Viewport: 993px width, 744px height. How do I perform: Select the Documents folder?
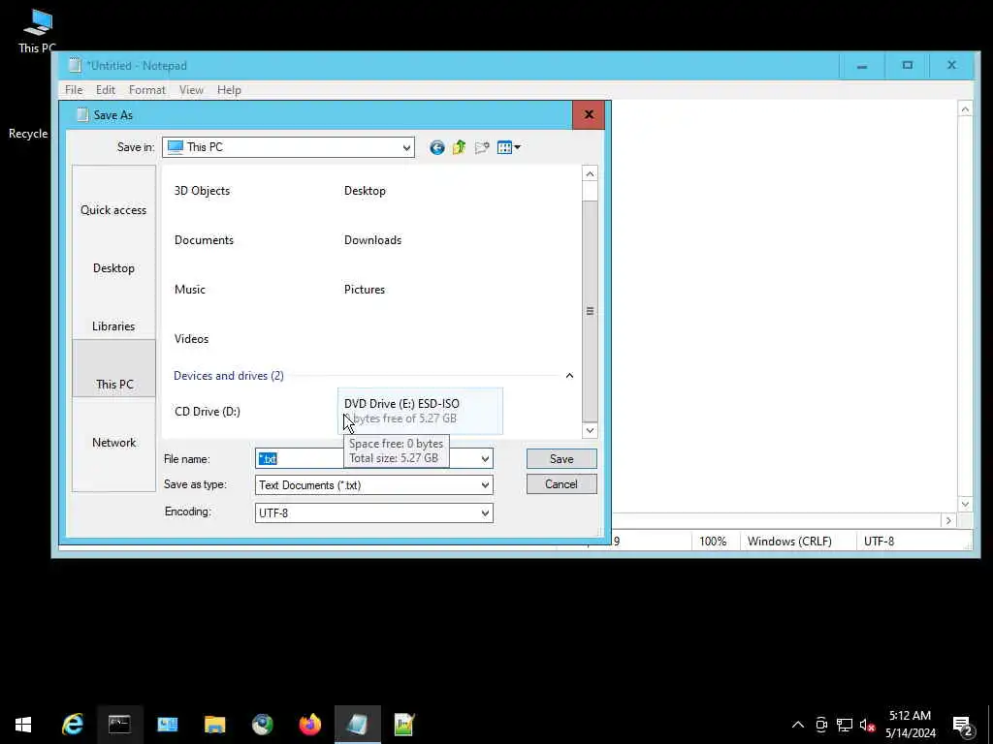204,240
